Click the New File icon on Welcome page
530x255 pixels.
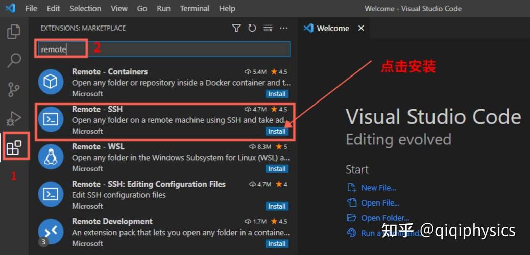click(x=352, y=188)
